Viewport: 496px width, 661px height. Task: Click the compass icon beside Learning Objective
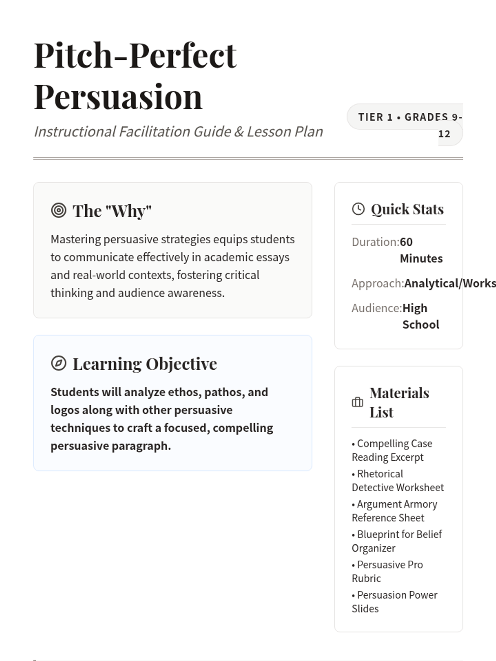click(x=59, y=363)
